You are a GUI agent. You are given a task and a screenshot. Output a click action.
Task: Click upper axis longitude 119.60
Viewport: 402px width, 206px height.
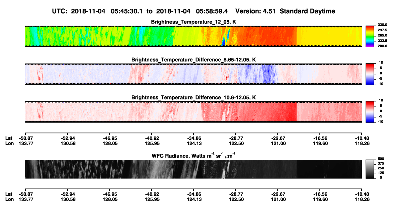(x=320, y=143)
